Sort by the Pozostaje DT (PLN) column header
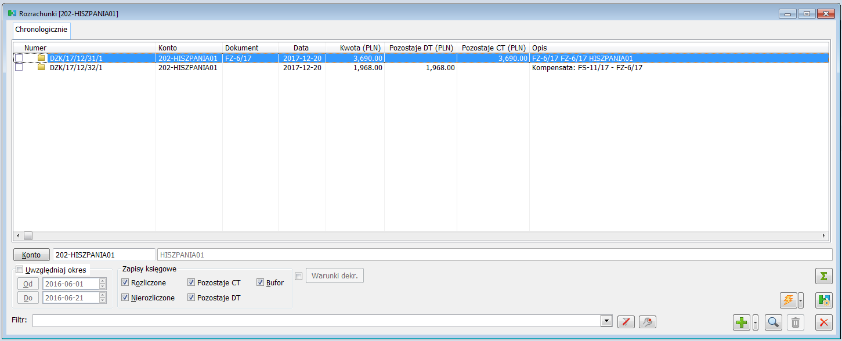Screen dimensions: 842x341 coord(421,48)
